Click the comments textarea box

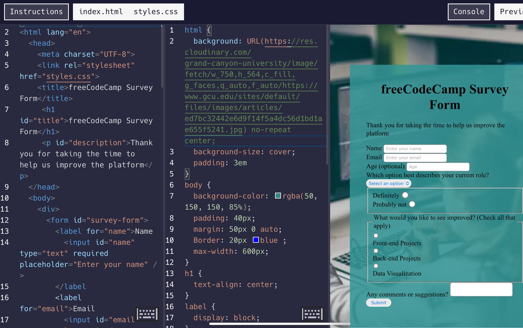coord(481,289)
